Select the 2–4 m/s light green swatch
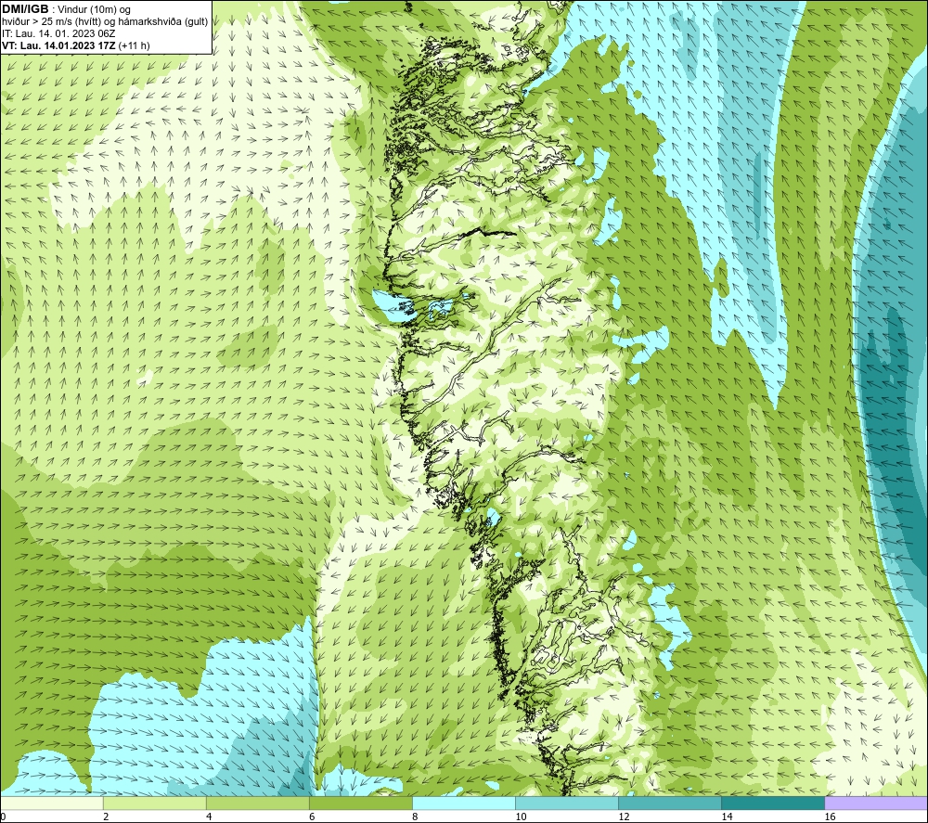Viewport: 928px width, 823px height. pos(154,803)
